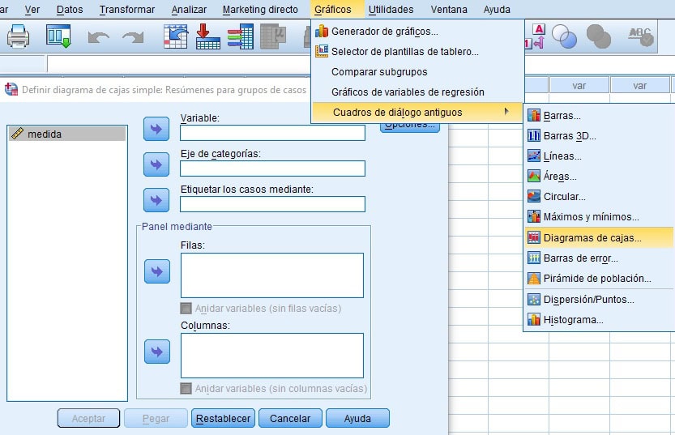675x435 pixels.
Task: Click the Go to variable icon
Action: tap(208, 36)
